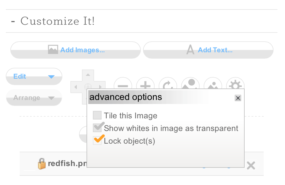
Task: Enable the Tile this Image checkbox
Action: [97, 115]
